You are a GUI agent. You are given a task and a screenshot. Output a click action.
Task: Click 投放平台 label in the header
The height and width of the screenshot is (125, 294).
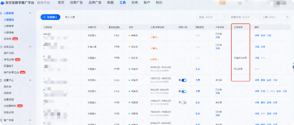coord(44,3)
